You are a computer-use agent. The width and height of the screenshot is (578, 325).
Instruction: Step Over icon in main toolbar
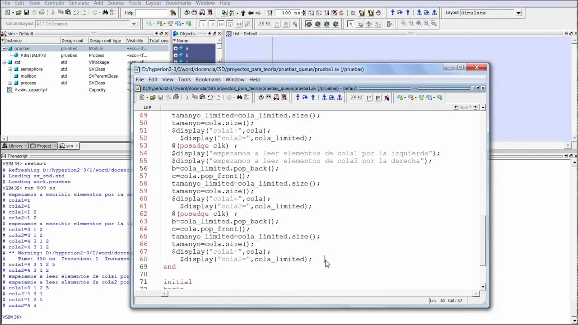click(400, 13)
